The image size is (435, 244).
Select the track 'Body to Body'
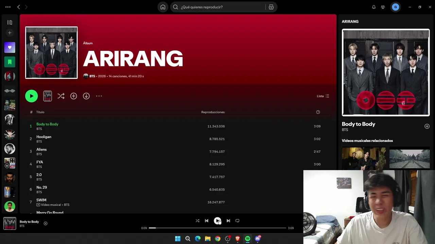47,124
